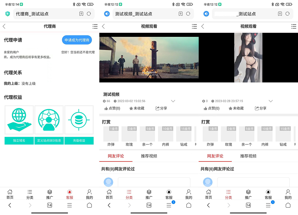Add bookmark icon in 测试视频 address bar
The height and width of the screenshot is (215, 298).
[x=180, y=14]
